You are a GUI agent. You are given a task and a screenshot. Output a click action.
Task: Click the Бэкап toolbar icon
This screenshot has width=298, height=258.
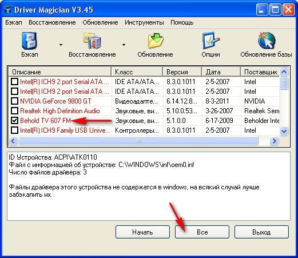(x=29, y=41)
